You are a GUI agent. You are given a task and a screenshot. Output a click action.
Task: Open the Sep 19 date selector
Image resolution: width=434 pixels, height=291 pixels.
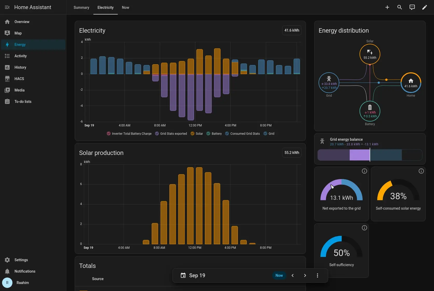coord(197,275)
